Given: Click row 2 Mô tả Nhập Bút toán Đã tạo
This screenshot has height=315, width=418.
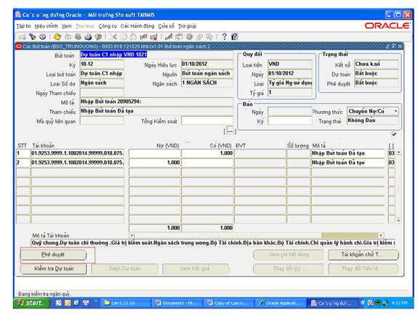Looking at the screenshot, I should [x=348, y=163].
